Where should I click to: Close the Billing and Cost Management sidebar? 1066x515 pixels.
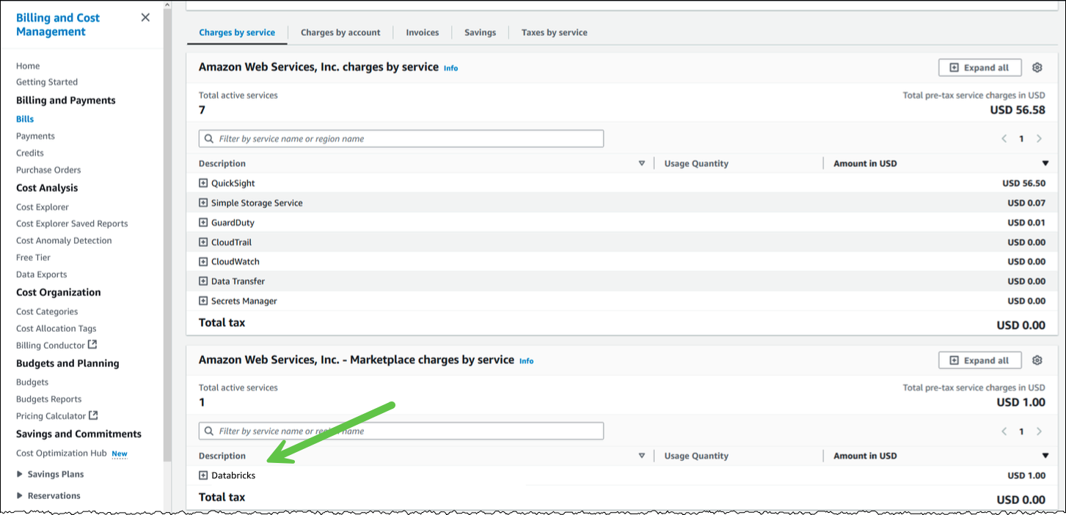pos(145,18)
